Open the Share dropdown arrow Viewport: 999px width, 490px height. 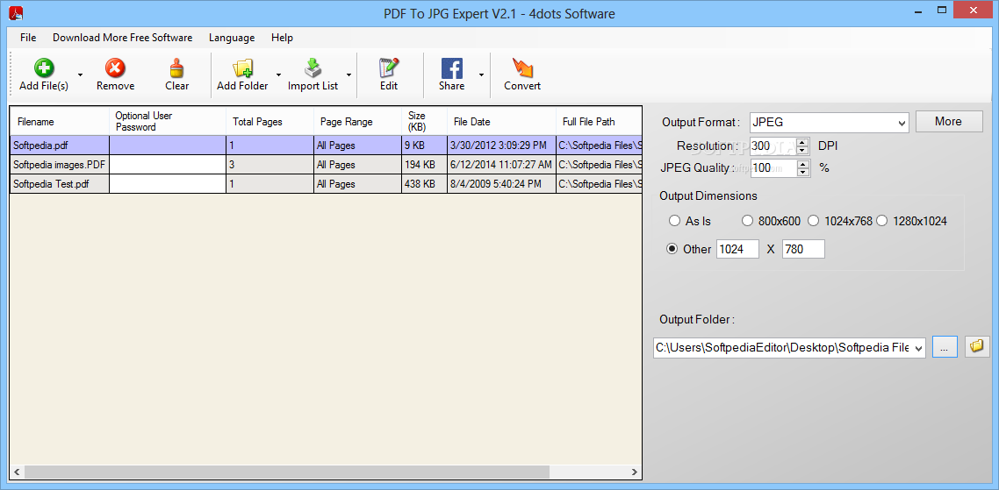pos(481,75)
